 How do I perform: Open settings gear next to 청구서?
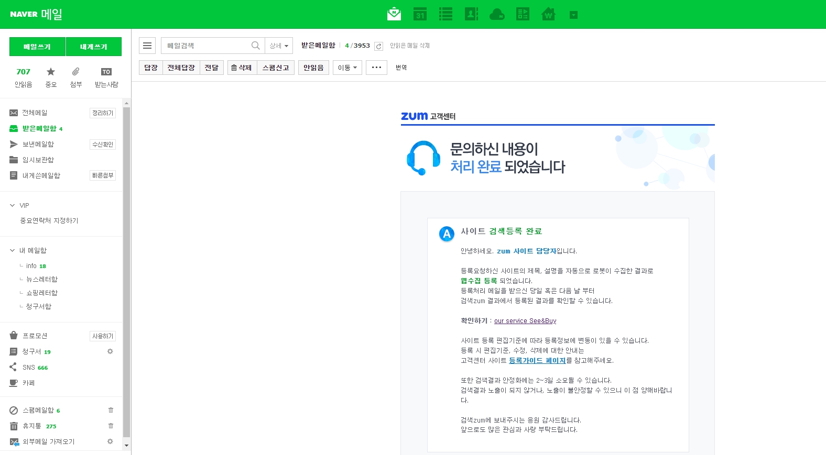(110, 351)
